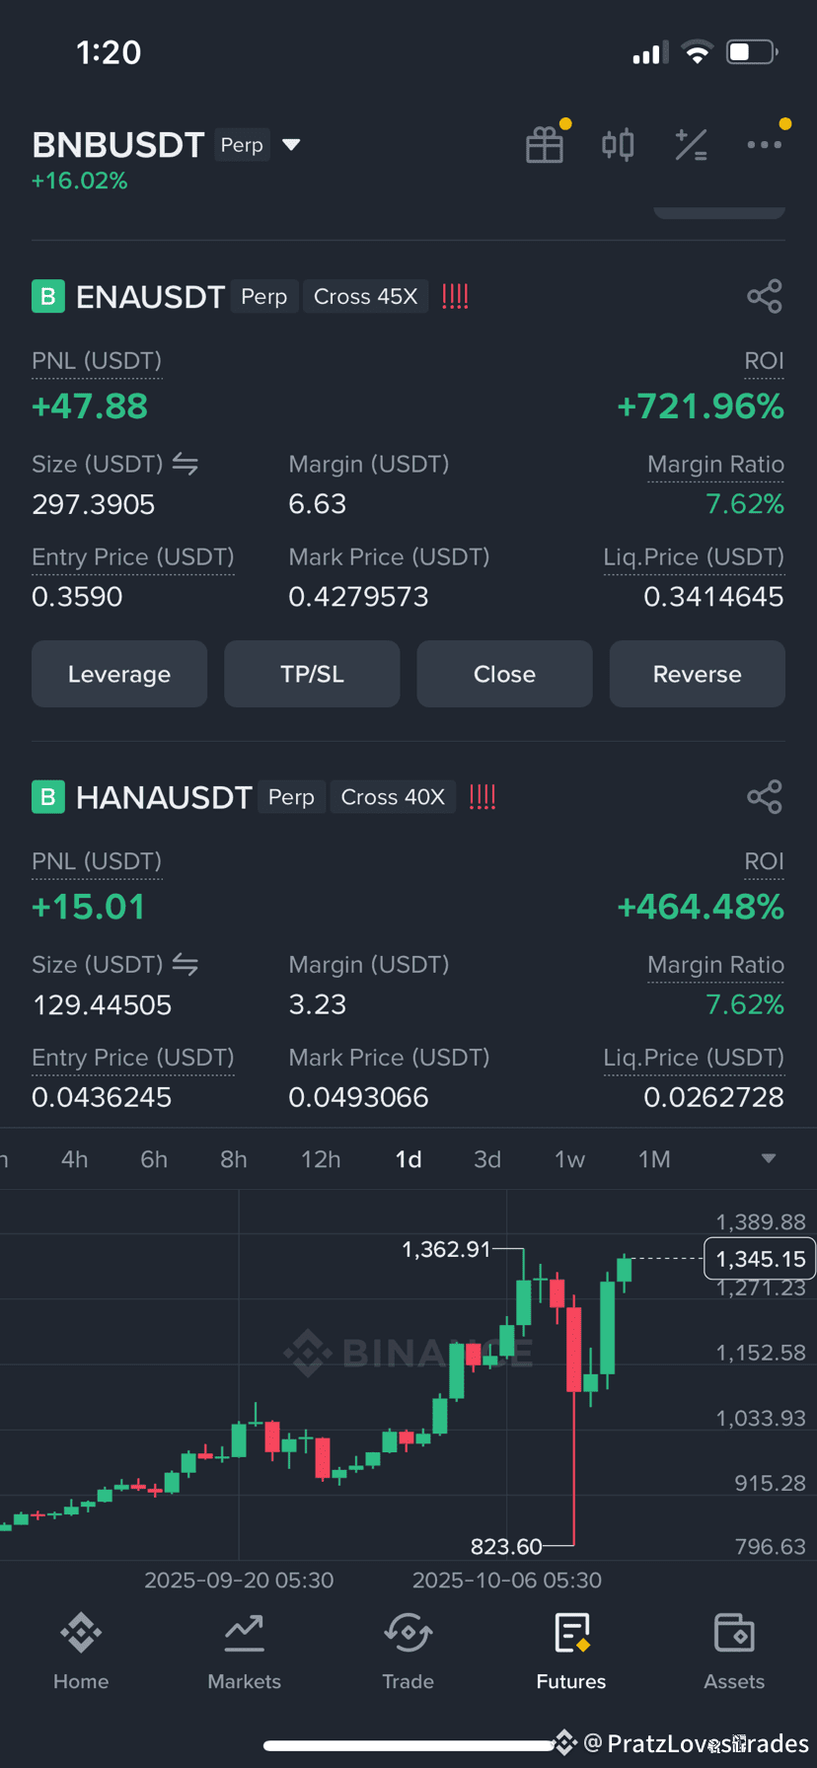
Task: Go to the Futures tab
Action: point(571,1653)
